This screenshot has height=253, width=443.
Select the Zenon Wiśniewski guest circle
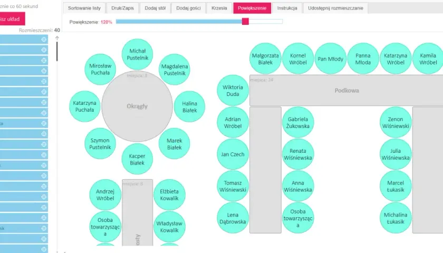(395, 122)
